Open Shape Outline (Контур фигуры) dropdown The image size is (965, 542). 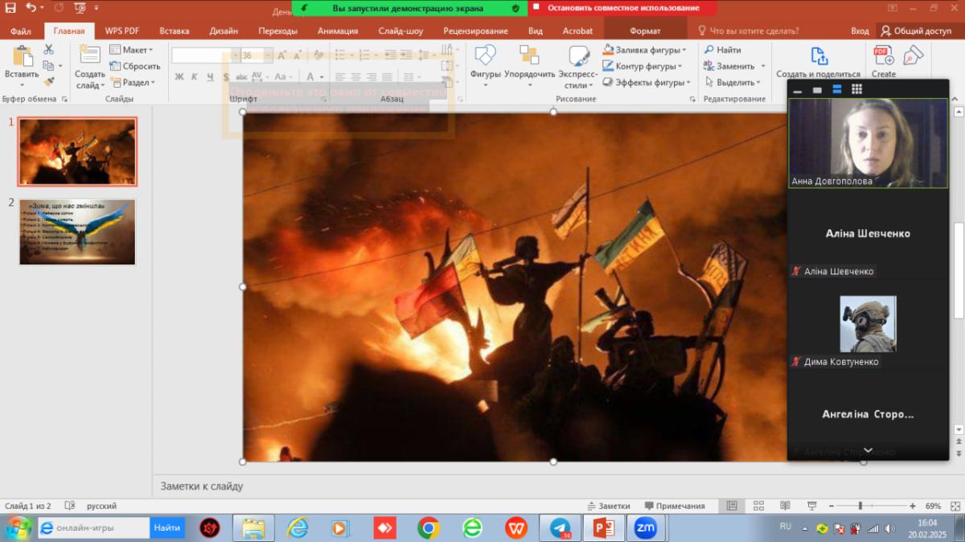[643, 66]
